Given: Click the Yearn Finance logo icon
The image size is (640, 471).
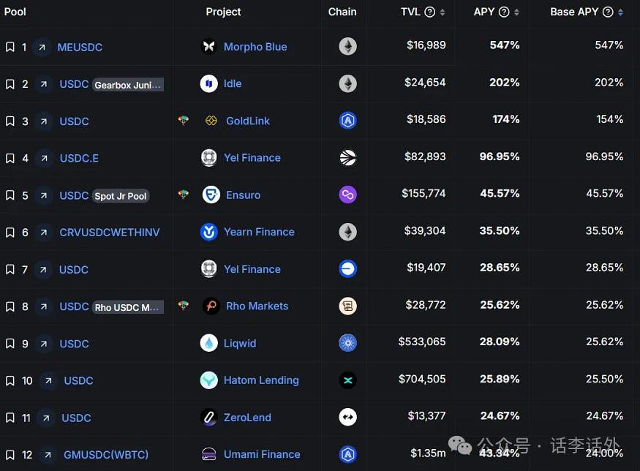Looking at the screenshot, I should (208, 232).
